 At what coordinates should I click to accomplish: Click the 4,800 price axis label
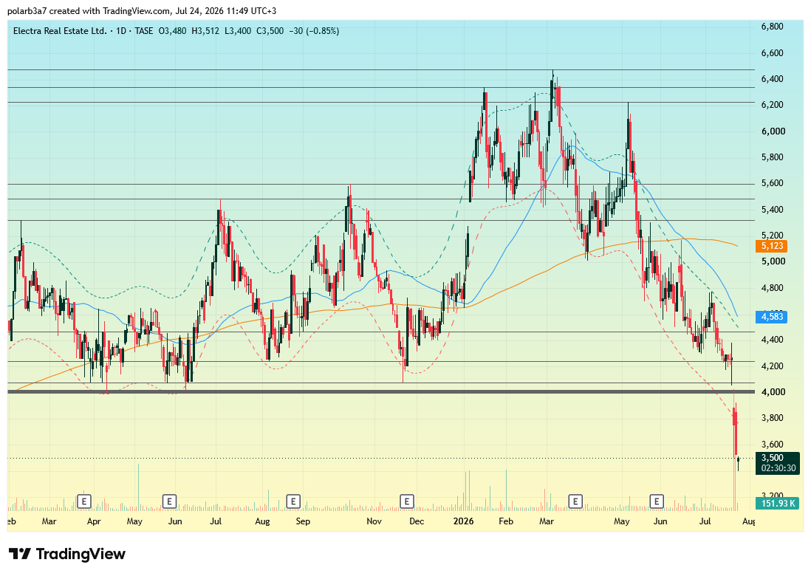(772, 287)
